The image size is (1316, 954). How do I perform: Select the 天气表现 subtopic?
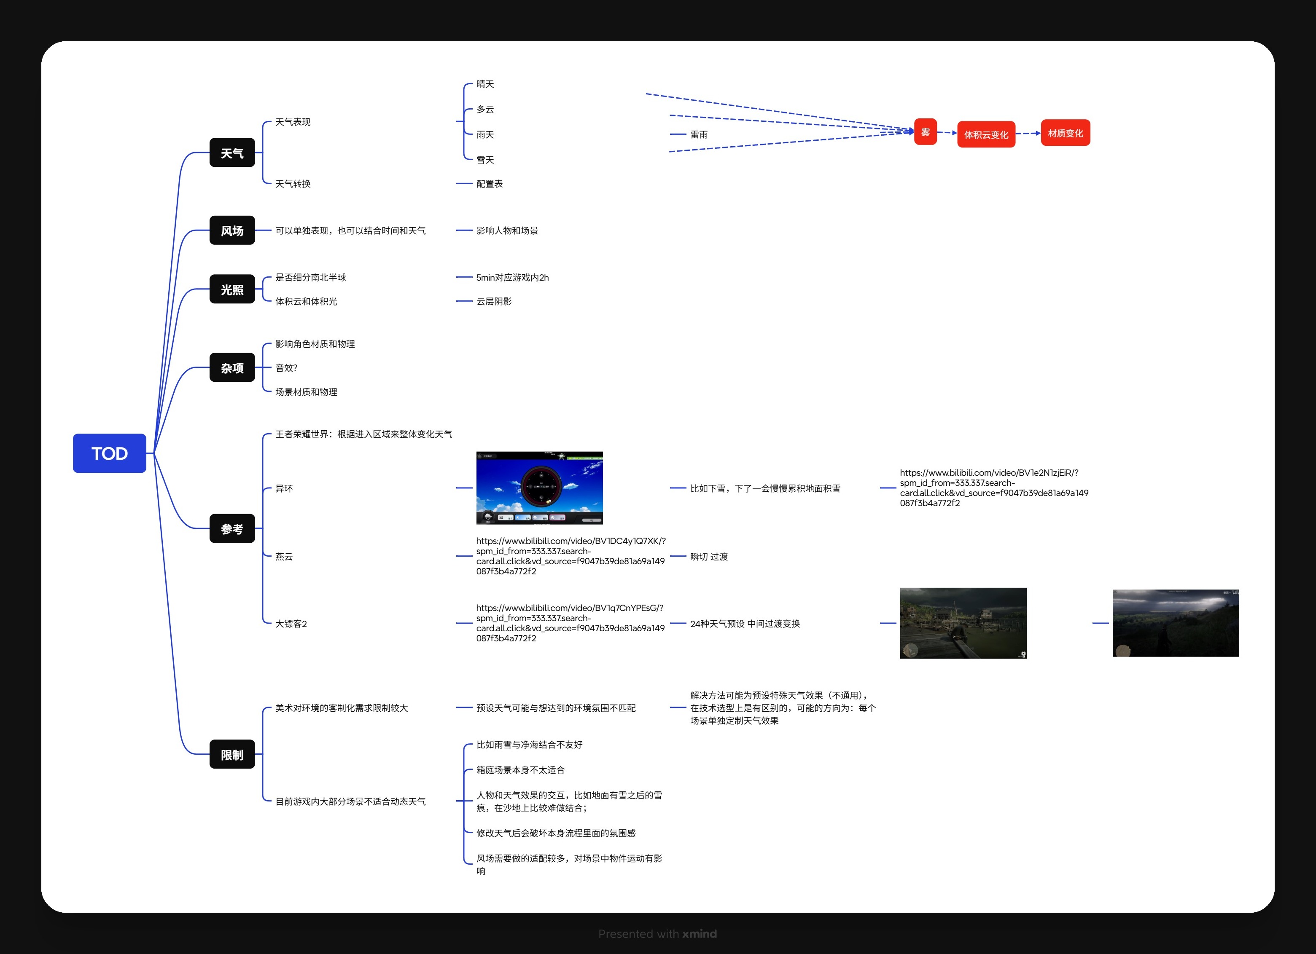293,122
